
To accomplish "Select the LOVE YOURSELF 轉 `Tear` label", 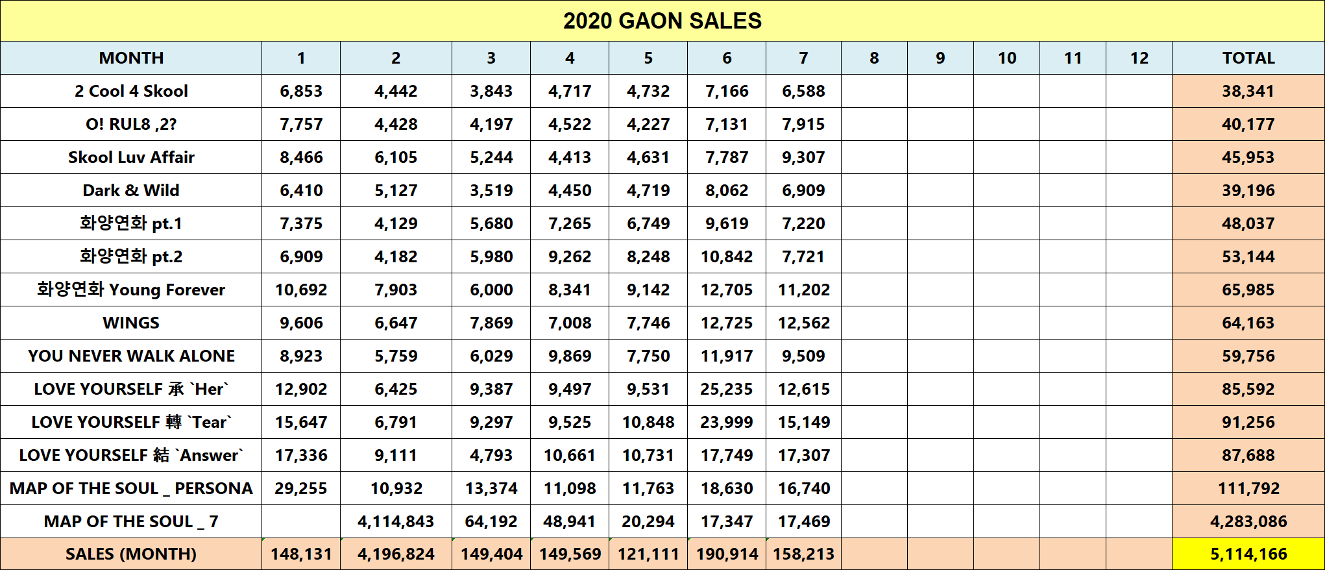I will pos(131,422).
